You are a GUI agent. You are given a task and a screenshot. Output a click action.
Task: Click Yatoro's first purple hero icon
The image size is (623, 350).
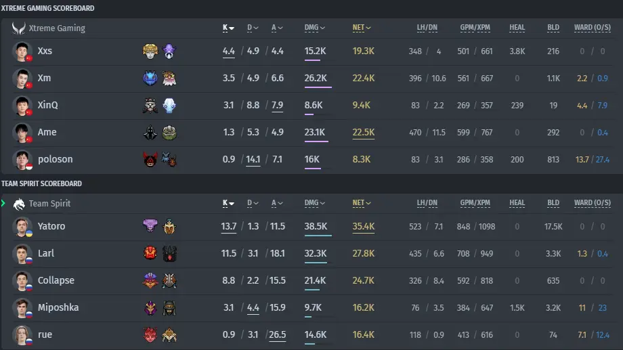point(150,226)
